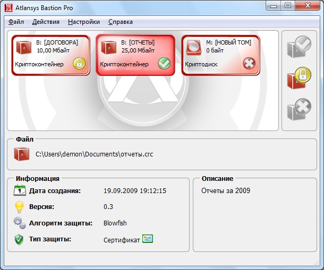Click red X status icon on НОВЫЙ ТОМ tile
This screenshot has height=270, width=324.
249,64
